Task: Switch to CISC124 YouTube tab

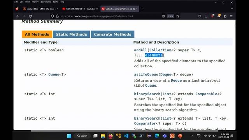Action: pos(80,9)
